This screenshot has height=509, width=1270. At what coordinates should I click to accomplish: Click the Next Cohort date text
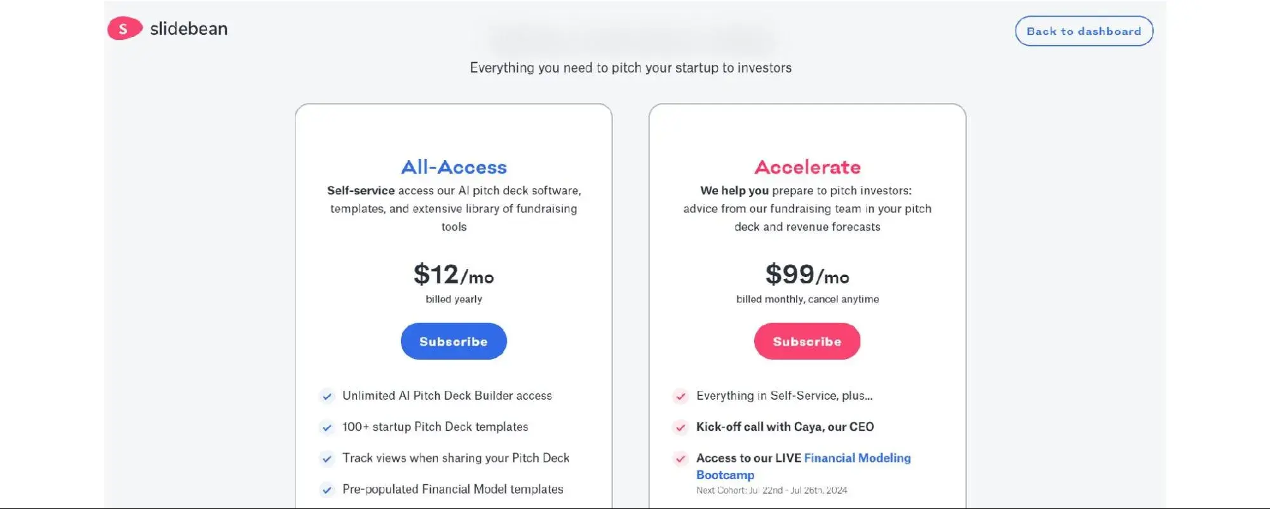(x=771, y=491)
